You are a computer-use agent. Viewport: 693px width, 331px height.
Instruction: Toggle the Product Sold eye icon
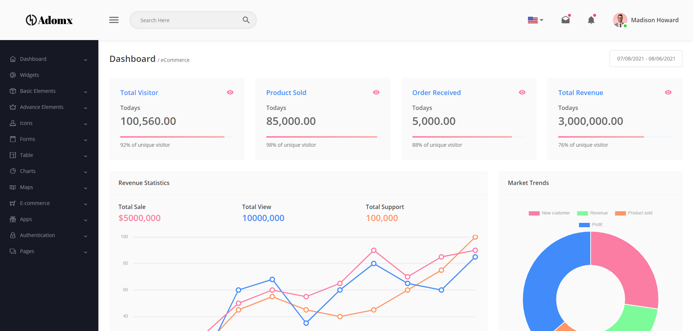(376, 92)
